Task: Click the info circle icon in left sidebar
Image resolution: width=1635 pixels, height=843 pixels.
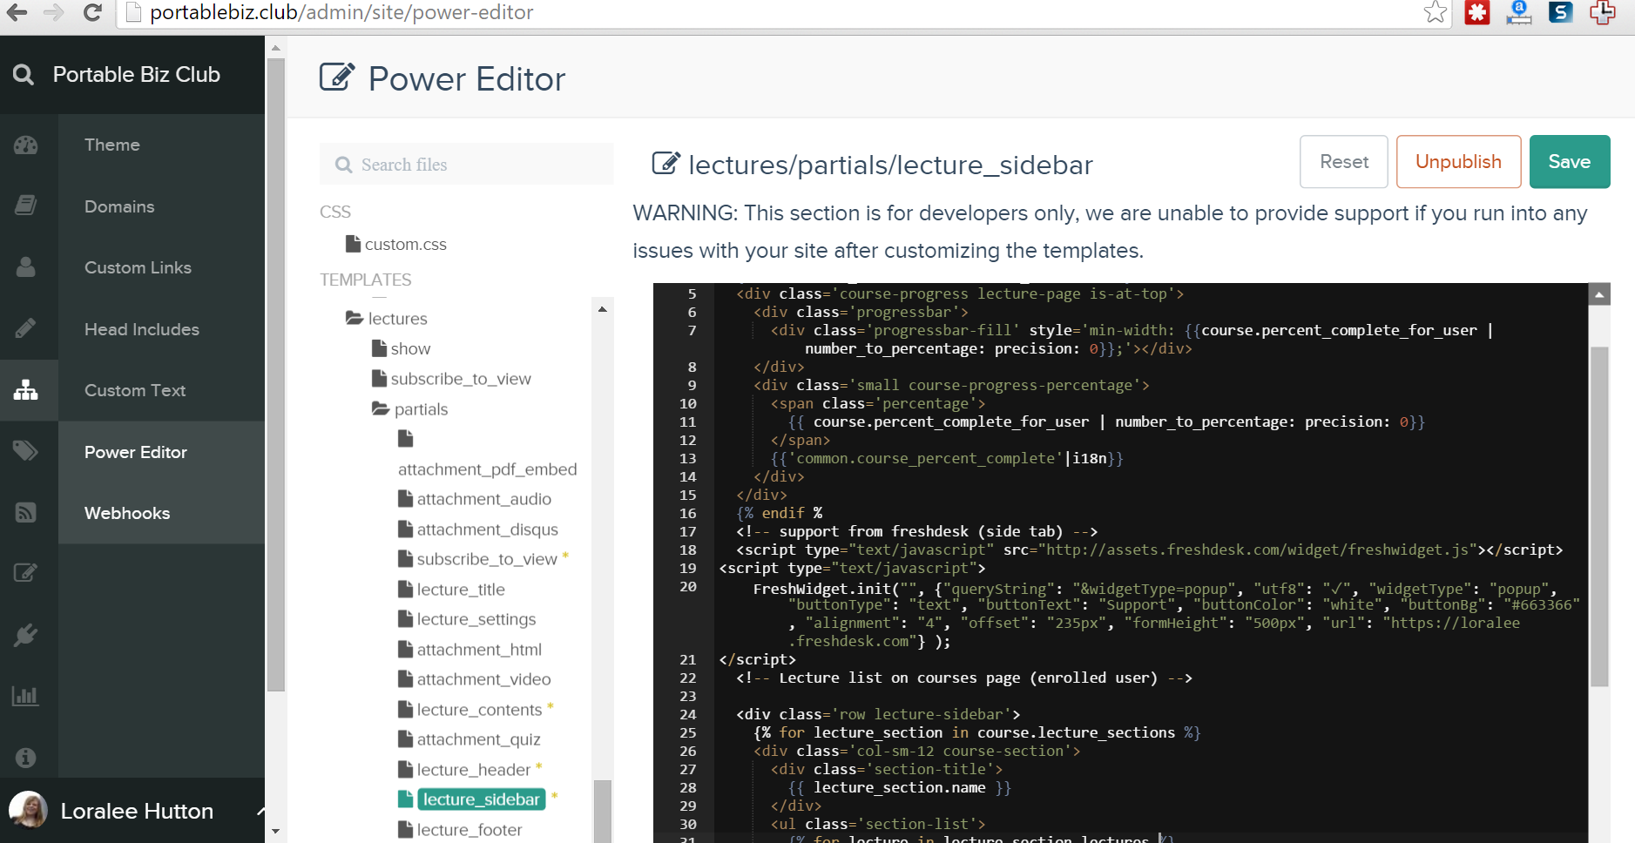Action: point(26,758)
